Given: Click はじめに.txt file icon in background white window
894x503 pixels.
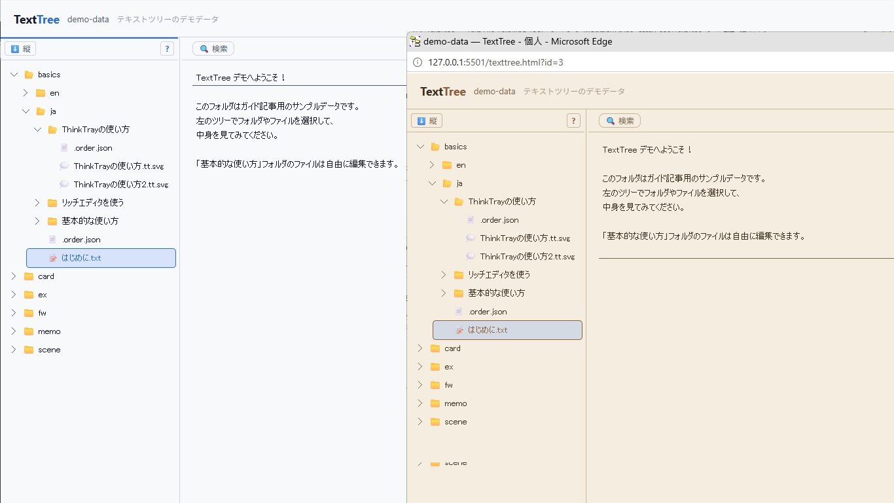Looking at the screenshot, I should (x=53, y=258).
